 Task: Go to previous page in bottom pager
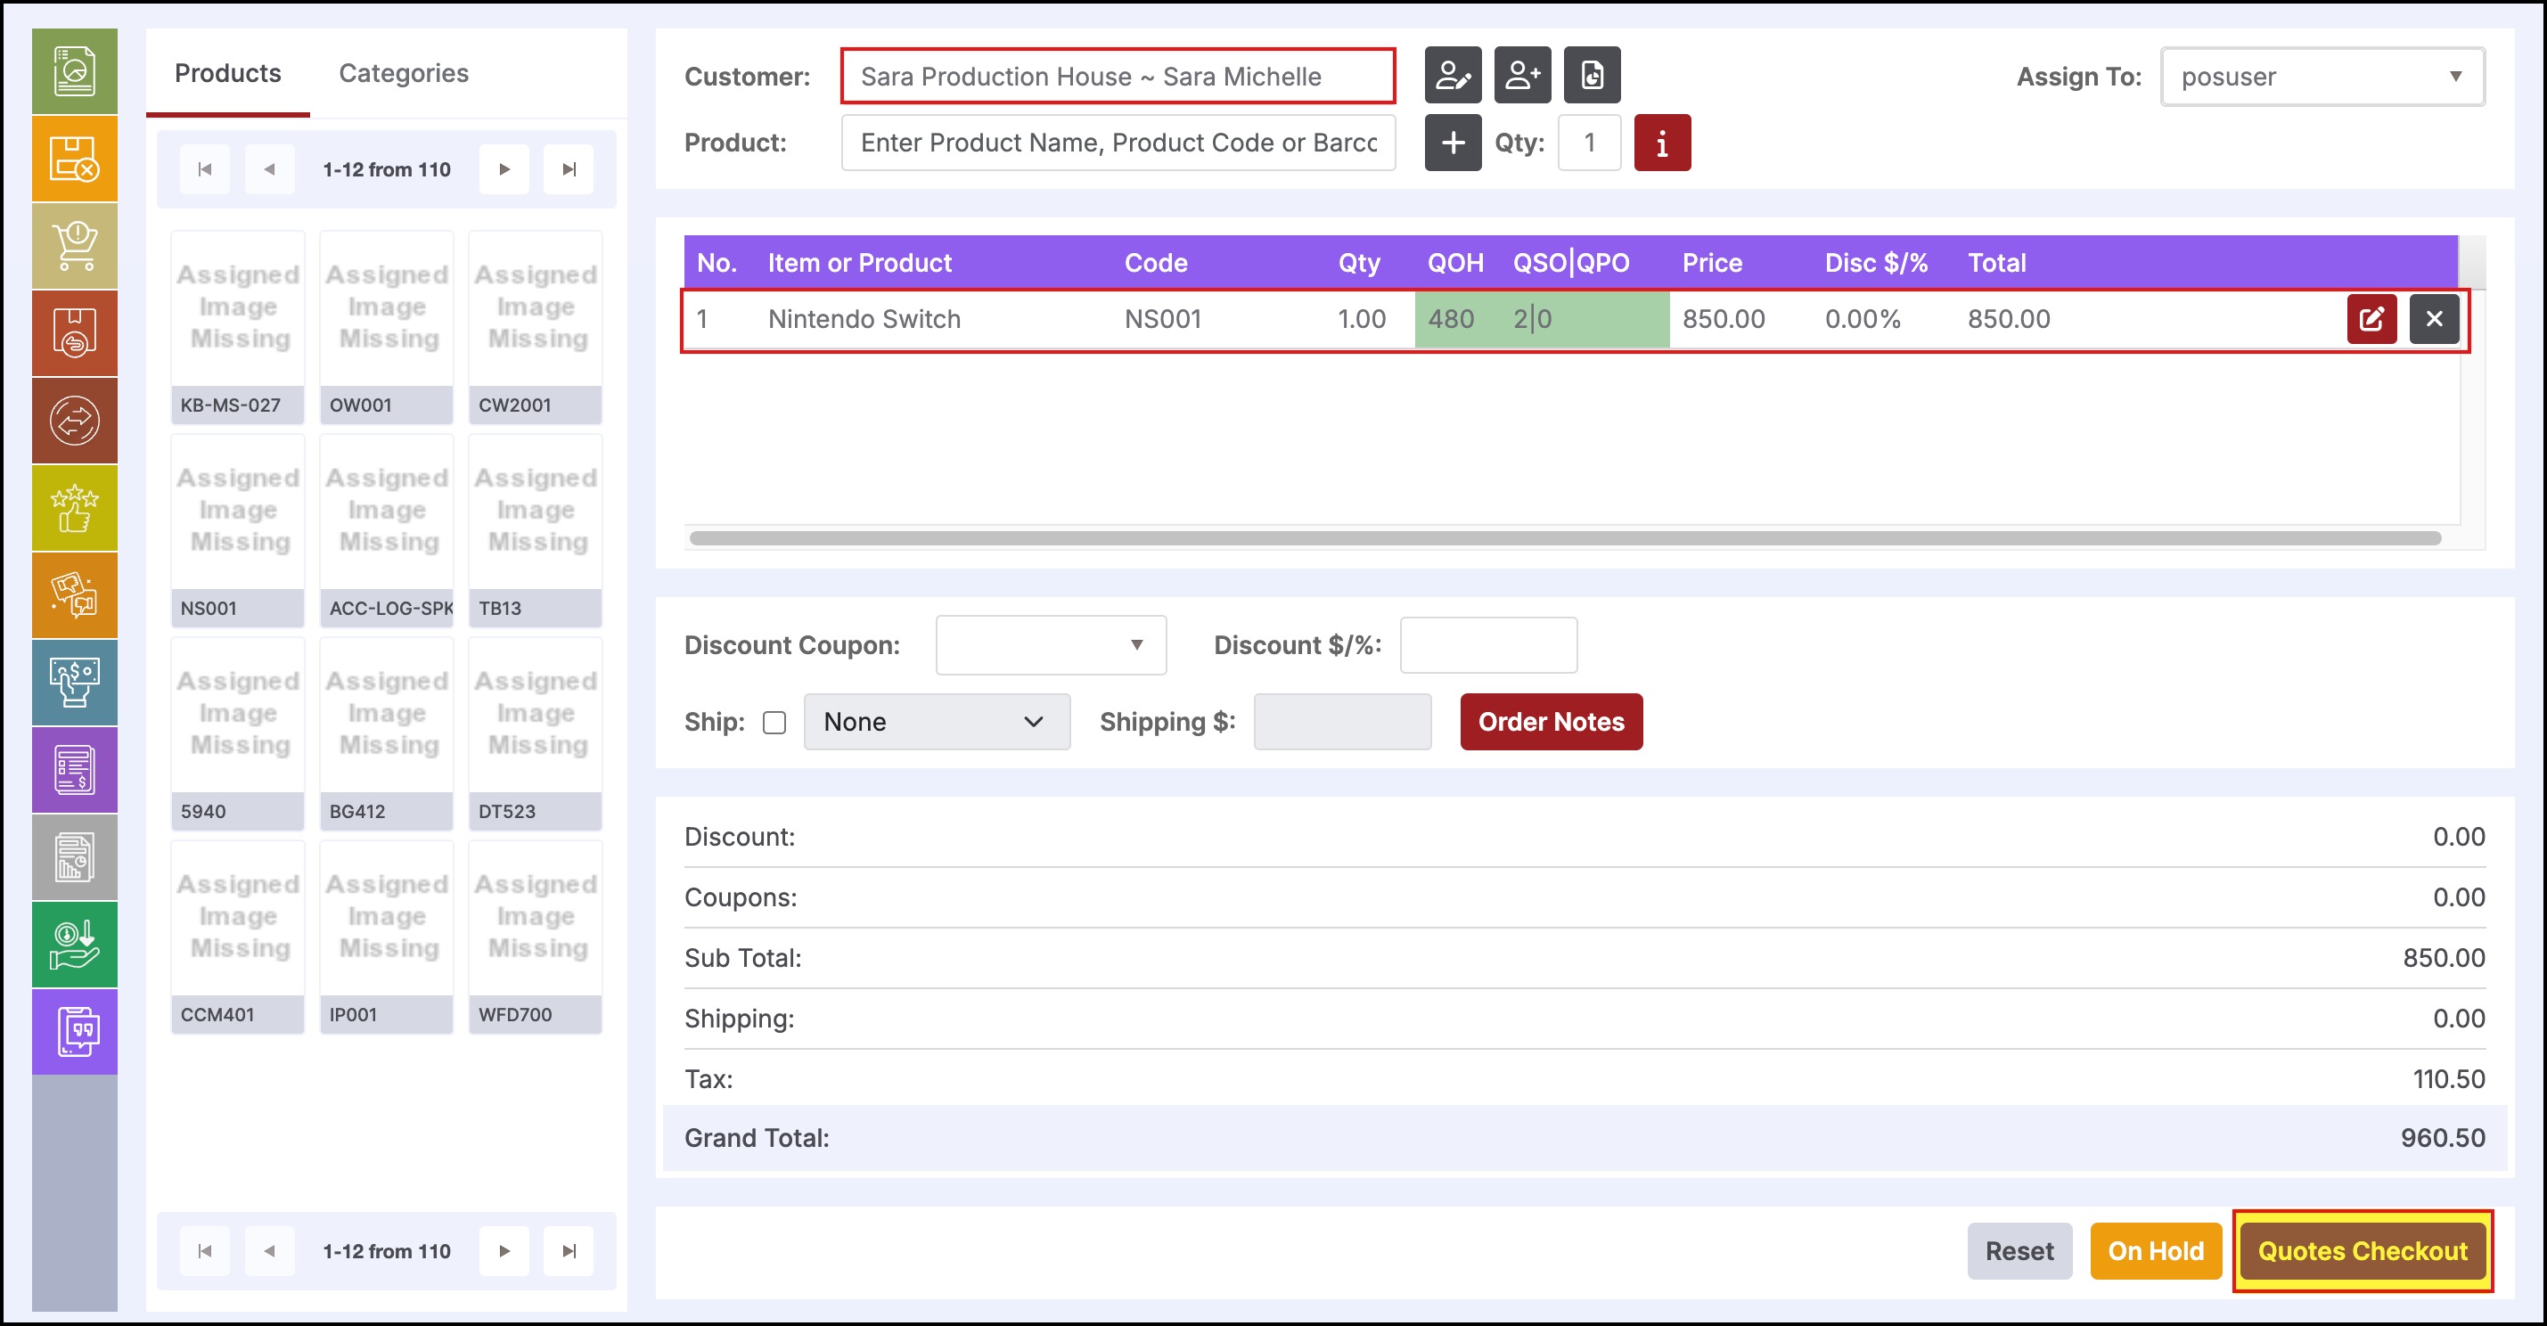269,1251
